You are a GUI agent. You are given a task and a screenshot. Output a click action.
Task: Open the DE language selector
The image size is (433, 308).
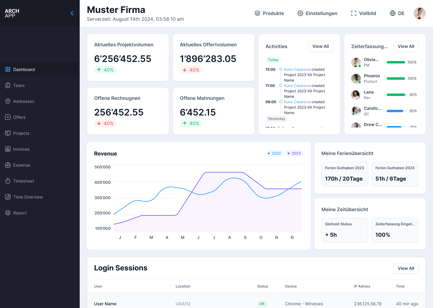[x=397, y=13]
